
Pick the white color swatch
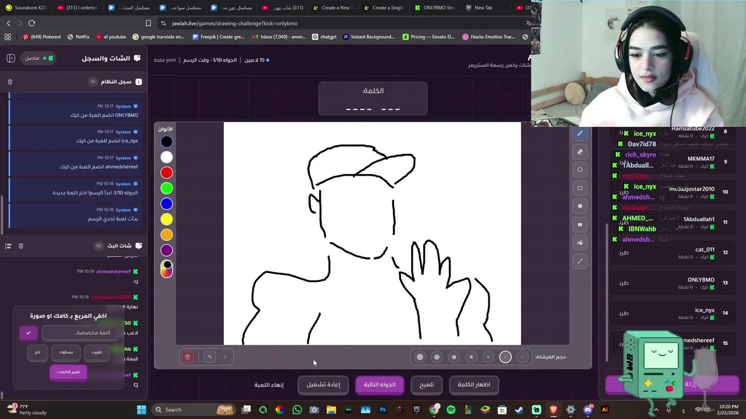click(x=167, y=157)
